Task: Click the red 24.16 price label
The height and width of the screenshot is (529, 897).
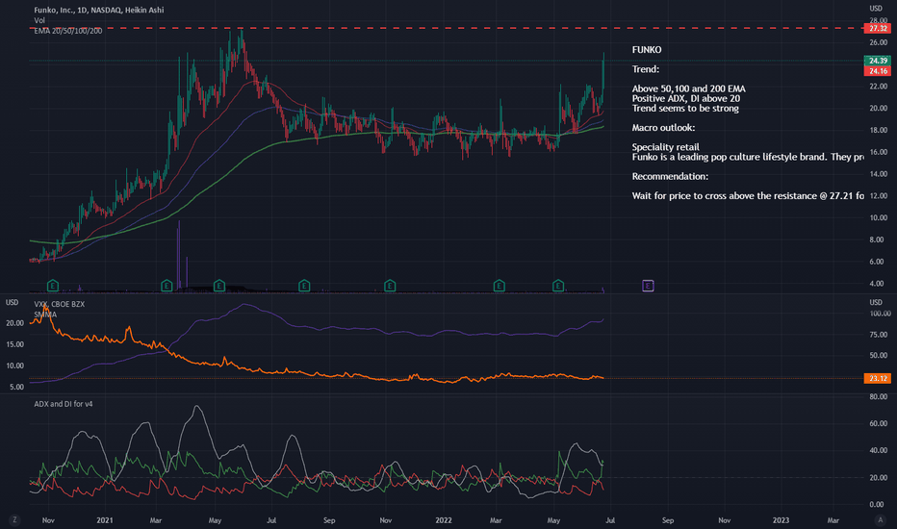Action: [877, 71]
